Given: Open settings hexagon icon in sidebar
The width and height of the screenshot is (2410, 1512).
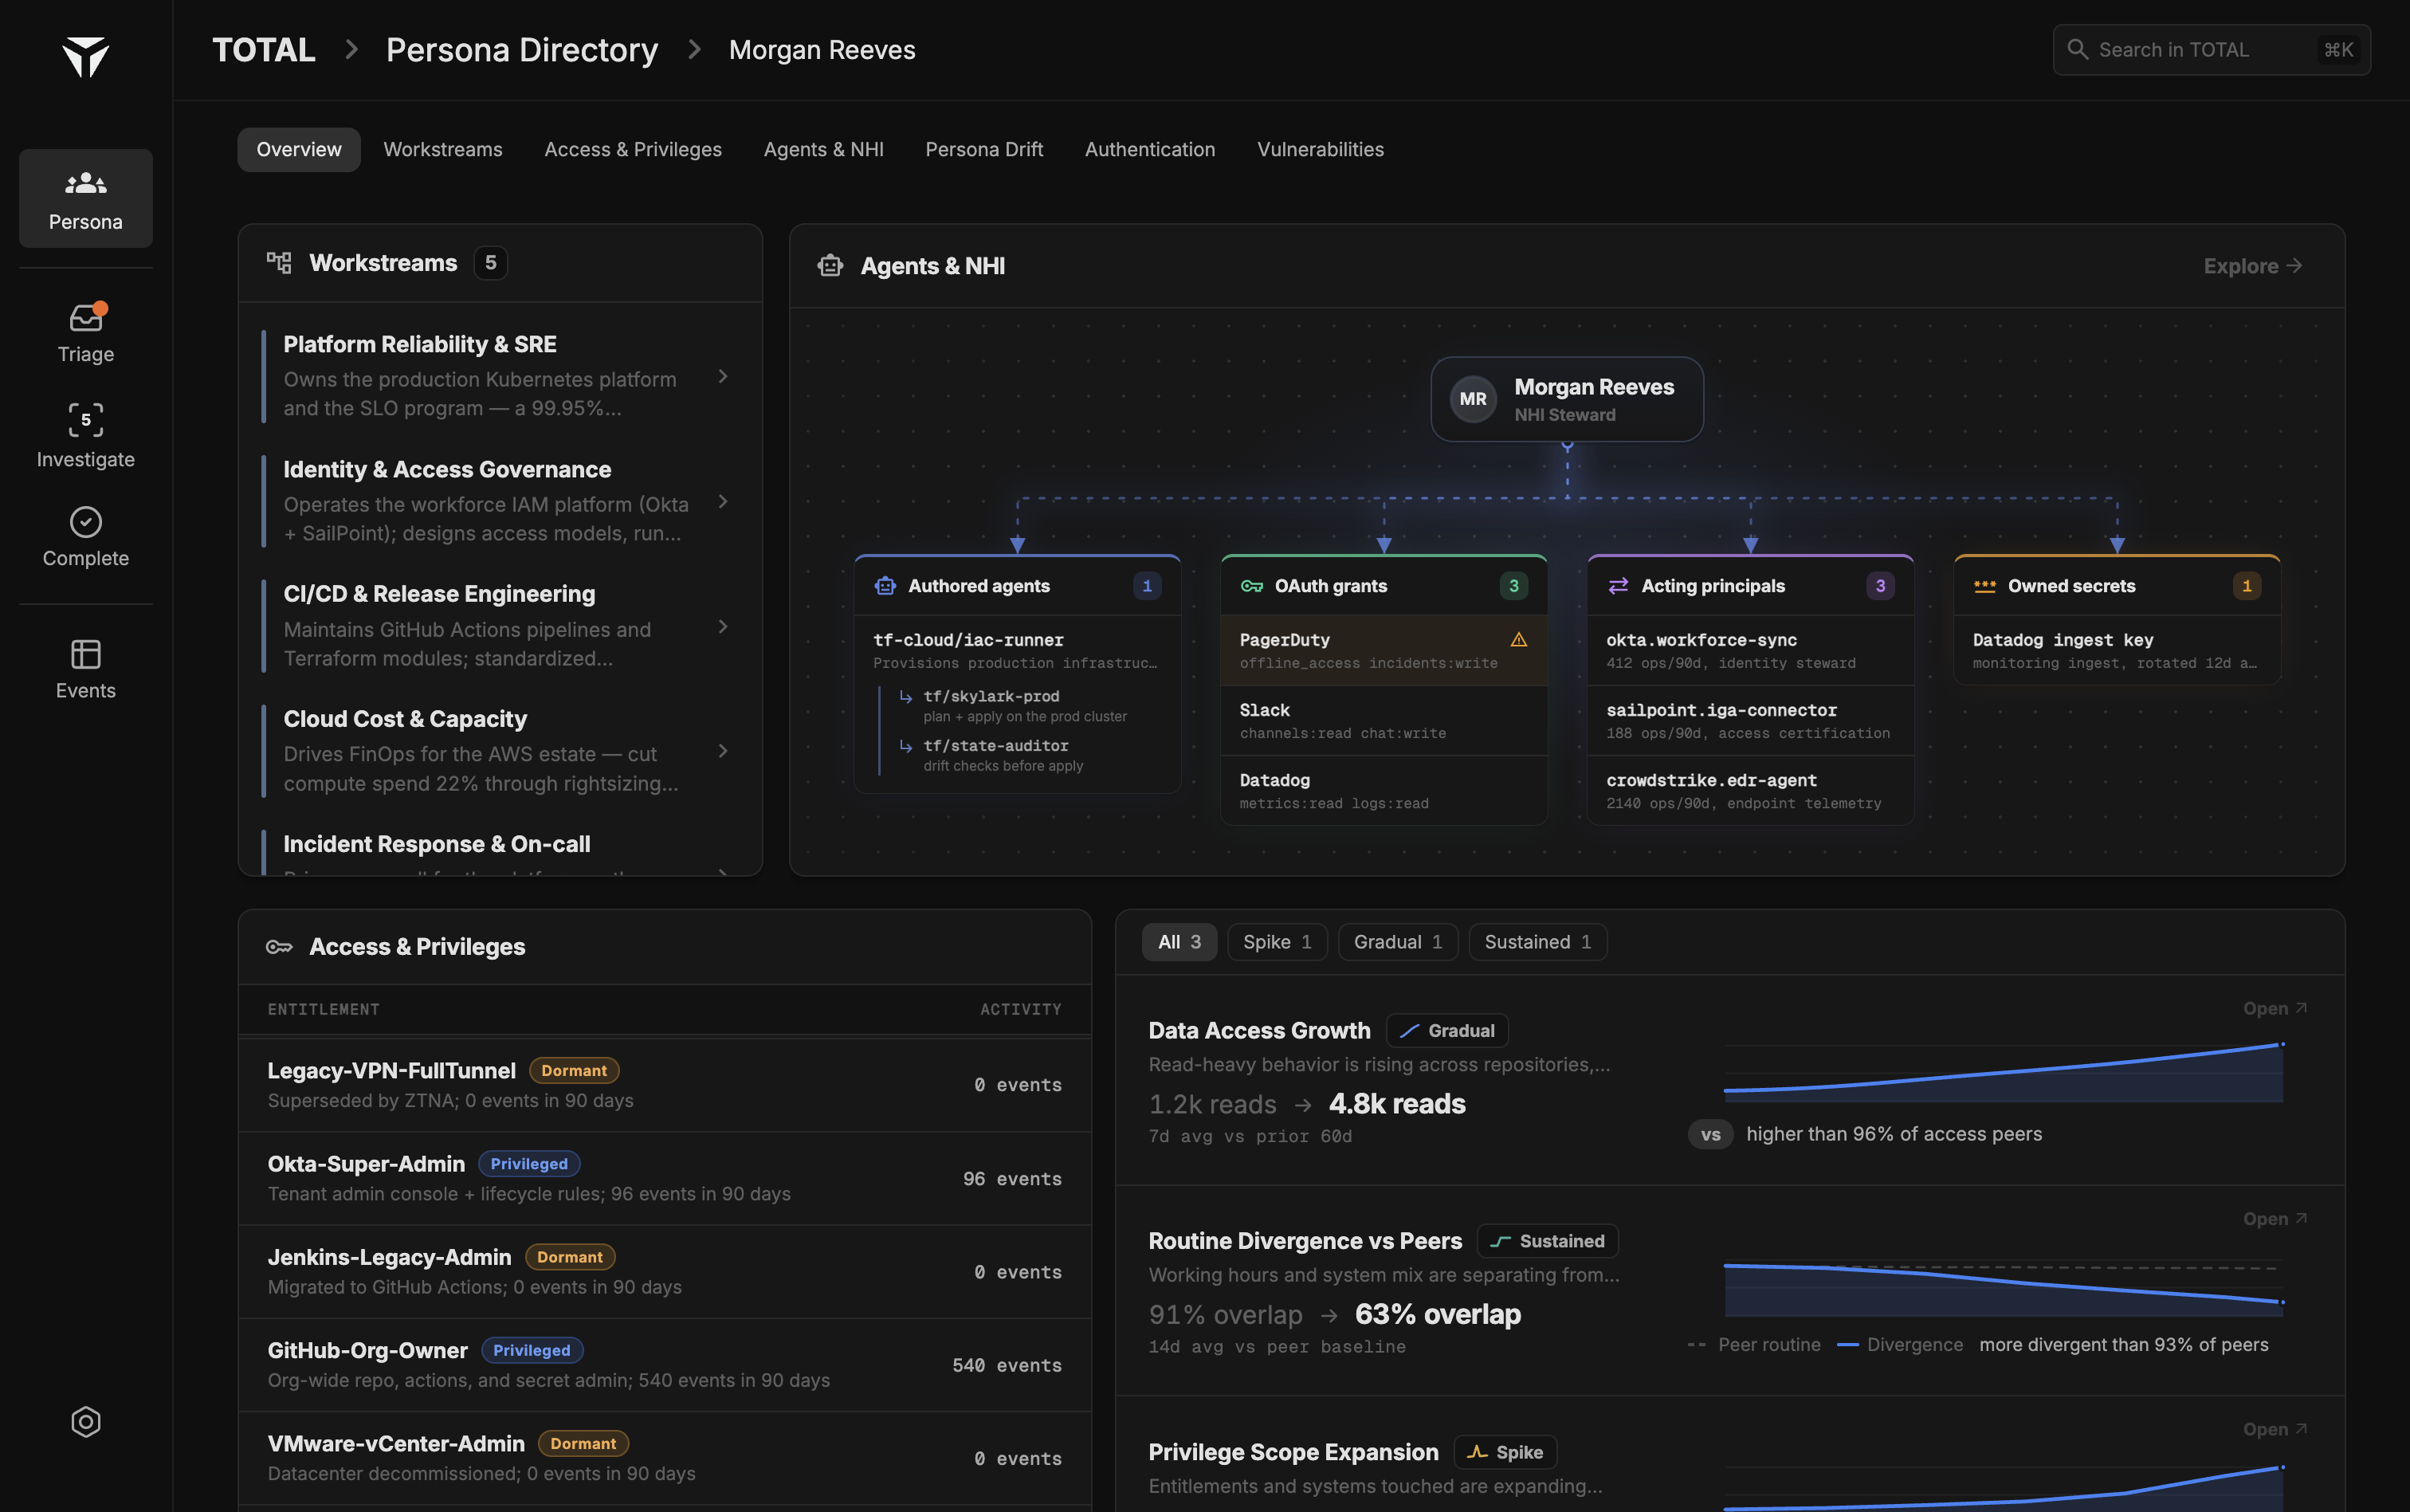Looking at the screenshot, I should pos(86,1421).
